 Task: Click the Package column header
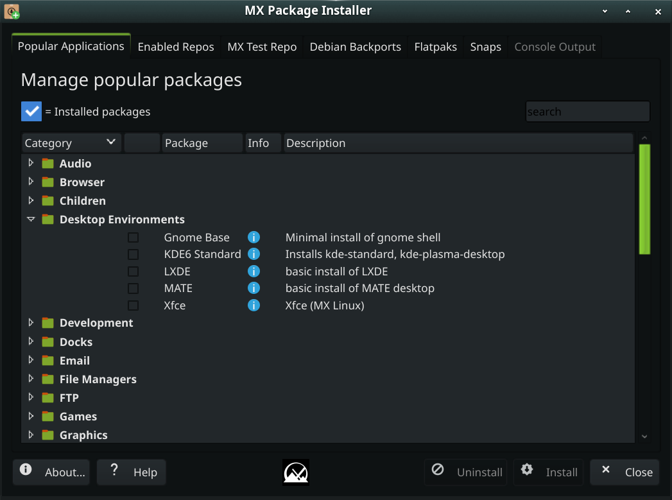pyautogui.click(x=202, y=142)
